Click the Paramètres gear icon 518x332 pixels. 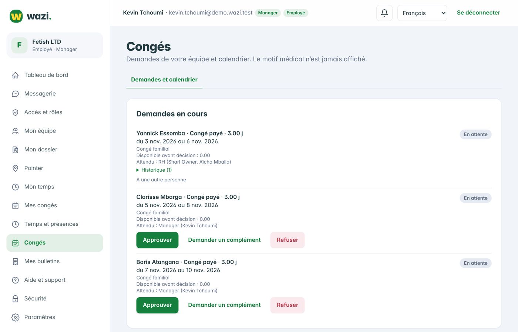click(15, 317)
